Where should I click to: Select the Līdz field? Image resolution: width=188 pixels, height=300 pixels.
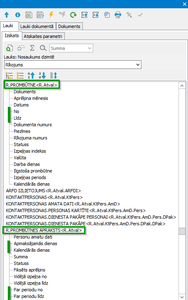(17, 118)
